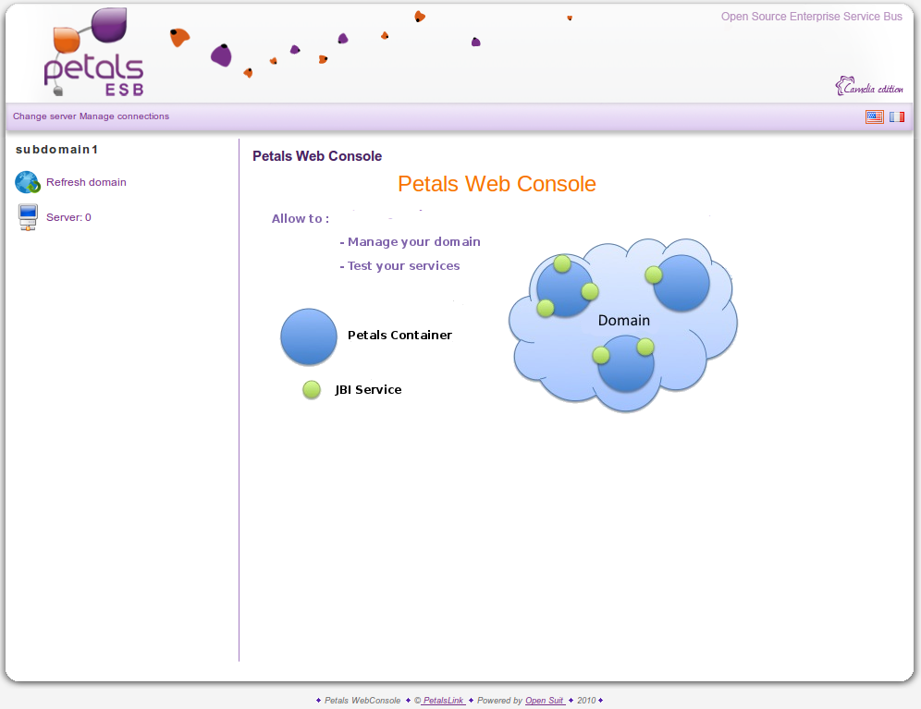Click the green JBI Service legend dot
This screenshot has width=921, height=709.
312,390
